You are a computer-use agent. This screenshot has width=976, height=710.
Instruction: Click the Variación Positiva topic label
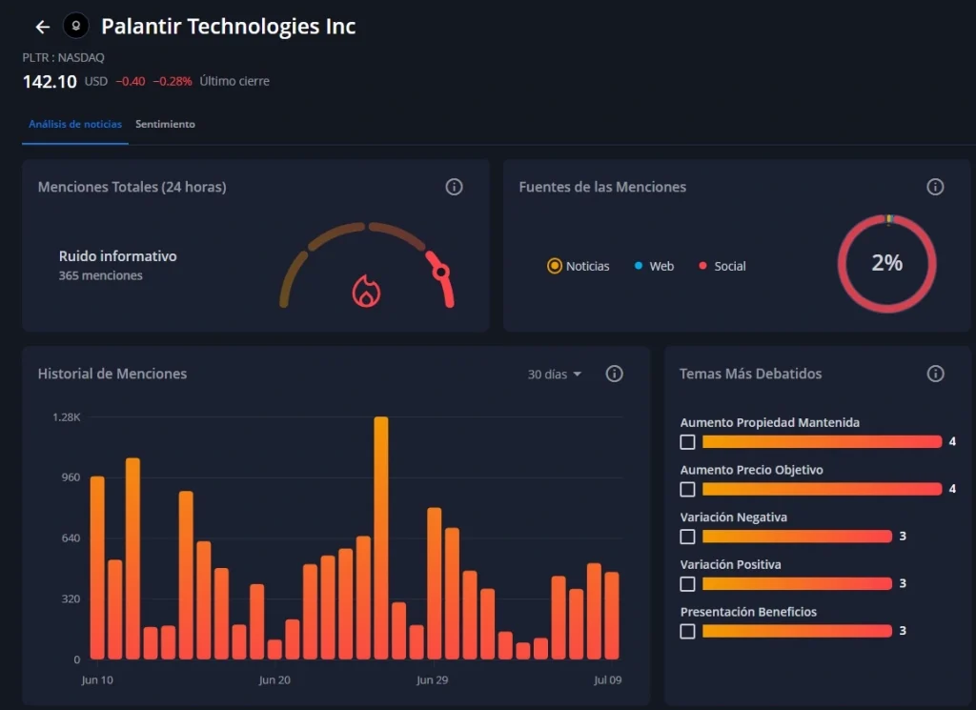click(x=730, y=564)
